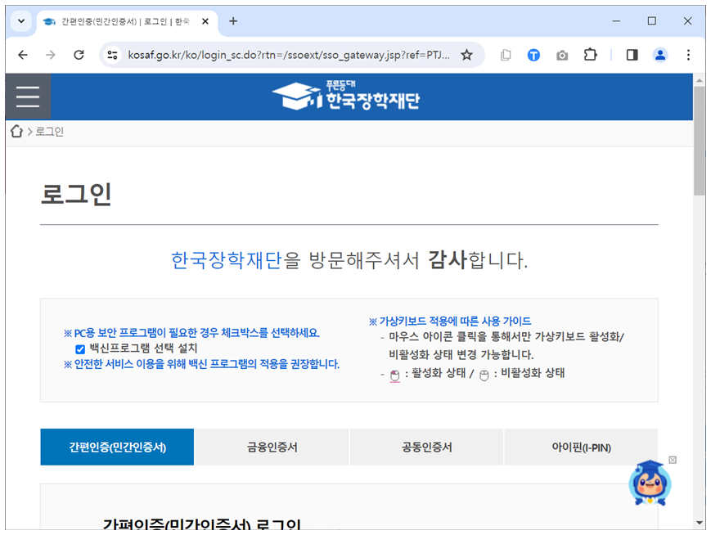This screenshot has width=711, height=535.
Task: Click the browser back arrow
Action: pyautogui.click(x=23, y=55)
